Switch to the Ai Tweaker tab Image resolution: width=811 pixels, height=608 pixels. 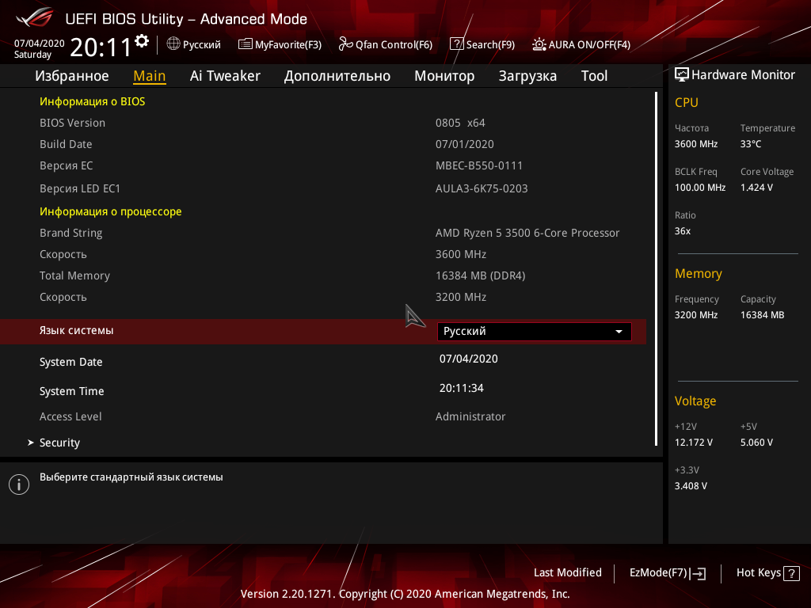(x=225, y=76)
